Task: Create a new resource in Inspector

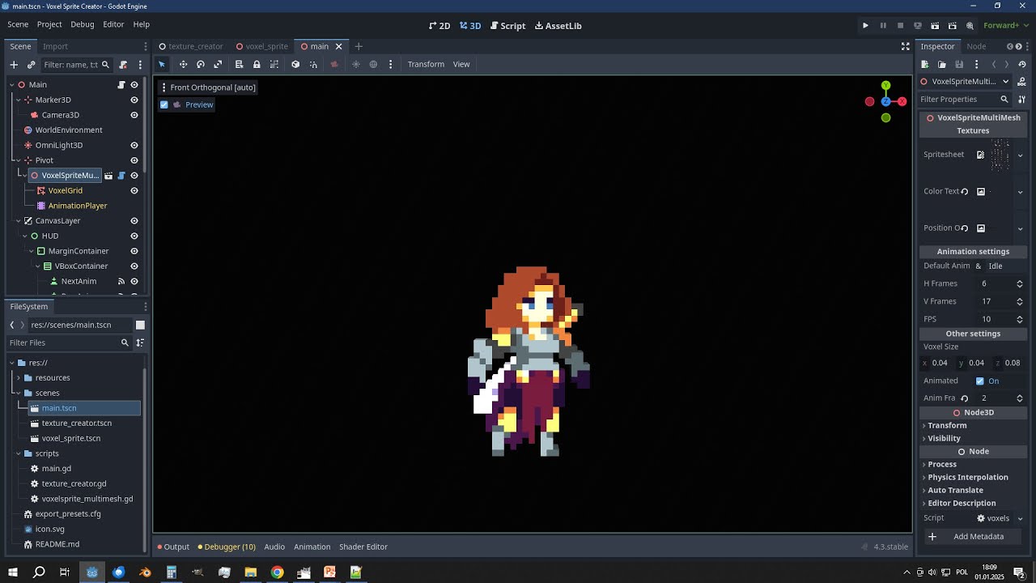Action: pos(925,64)
